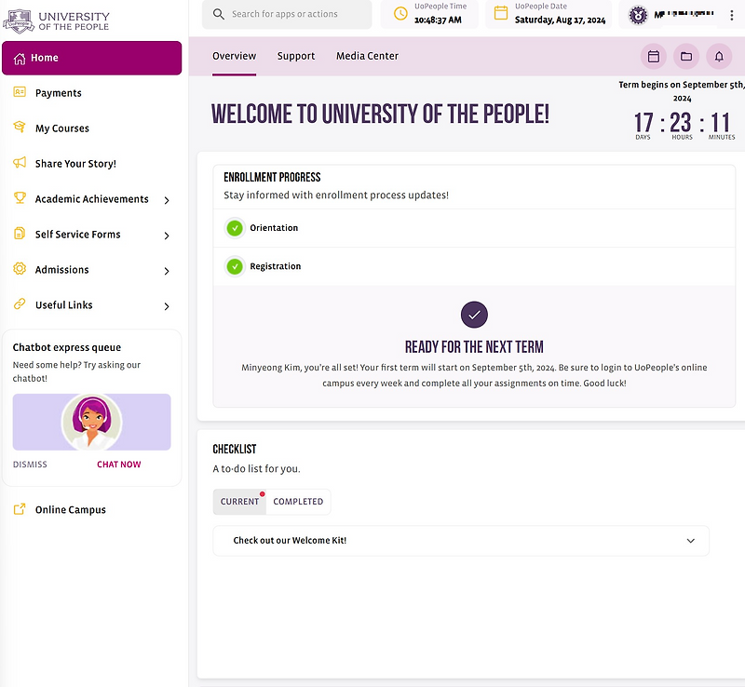745x687 pixels.
Task: Click the Ready for the Next Term checkmark
Action: click(x=474, y=315)
